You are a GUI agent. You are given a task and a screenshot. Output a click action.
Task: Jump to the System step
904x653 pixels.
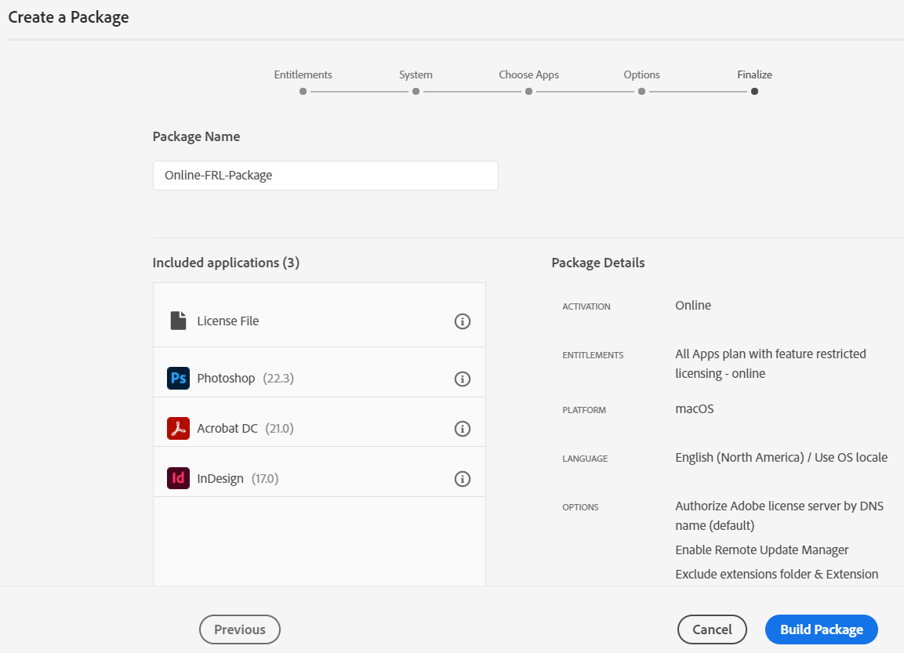click(x=416, y=91)
